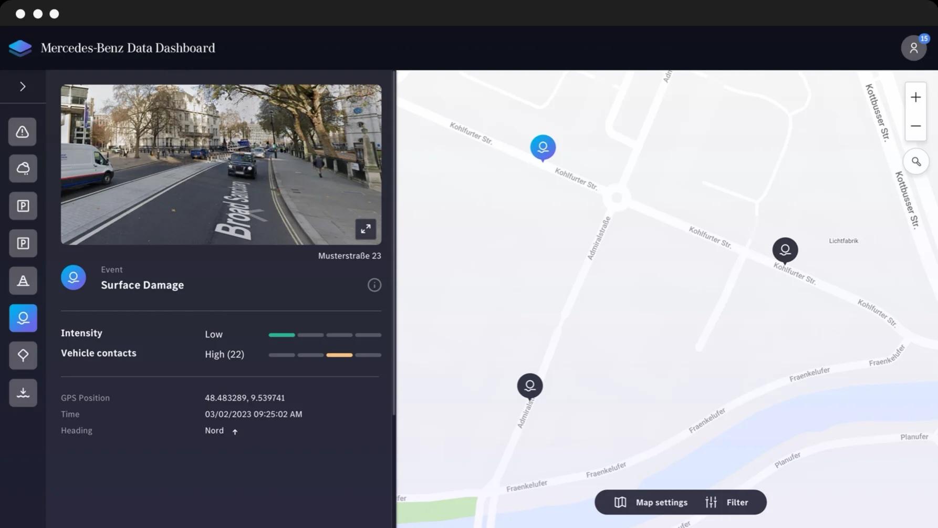Click the user profile icon with notification badge
The width and height of the screenshot is (938, 528).
[914, 48]
